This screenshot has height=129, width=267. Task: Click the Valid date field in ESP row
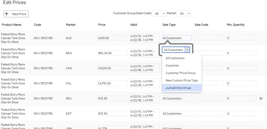click(x=145, y=114)
